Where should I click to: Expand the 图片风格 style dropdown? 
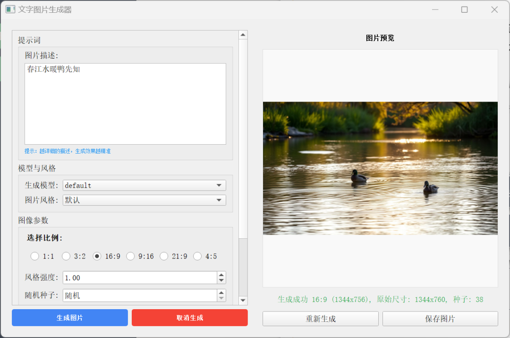pyautogui.click(x=144, y=200)
